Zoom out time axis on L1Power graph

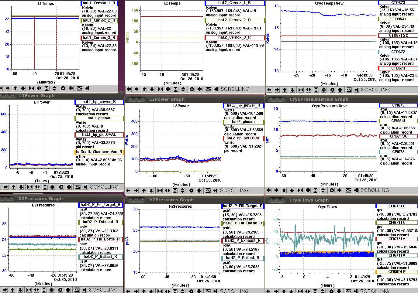37,187
